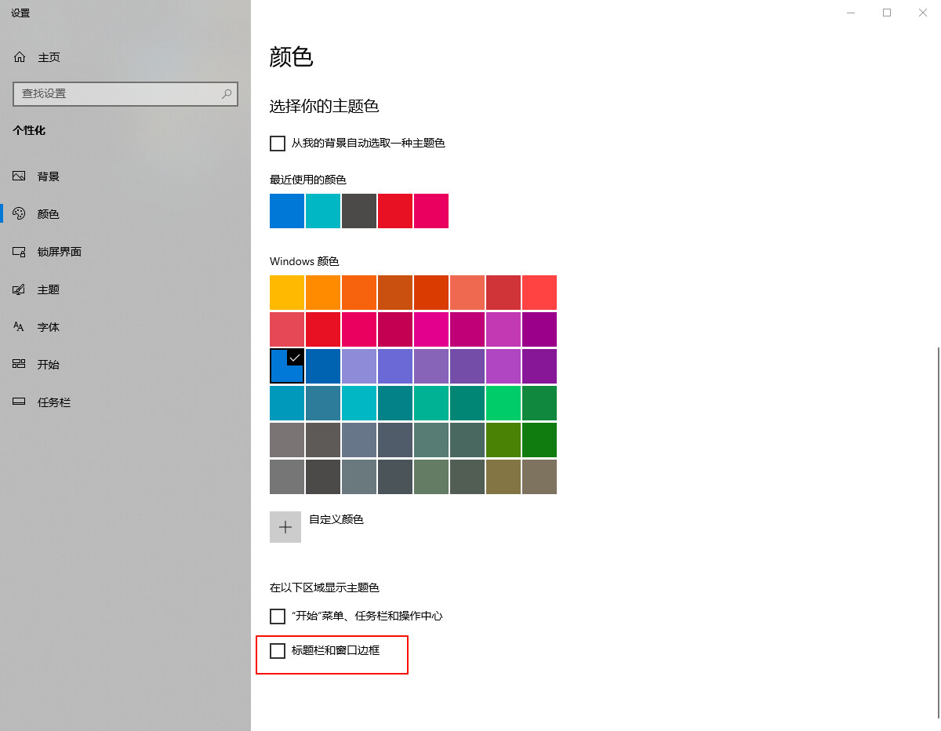Viewport: 941px width, 731px height.
Task: Pick the teal swatch under 最近使用的颜色
Action: [x=323, y=211]
